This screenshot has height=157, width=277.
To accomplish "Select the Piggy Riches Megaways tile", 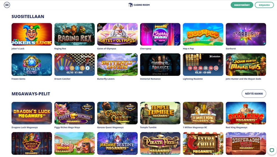I will click(75, 113).
